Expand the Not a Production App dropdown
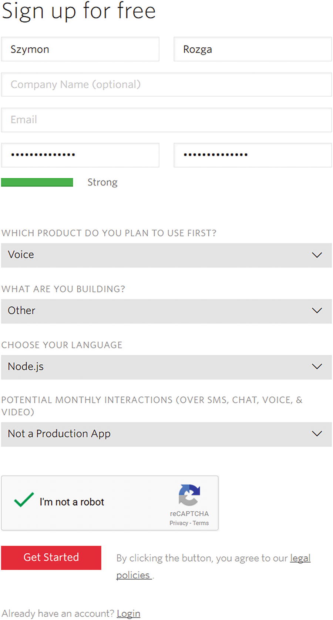 pos(166,434)
